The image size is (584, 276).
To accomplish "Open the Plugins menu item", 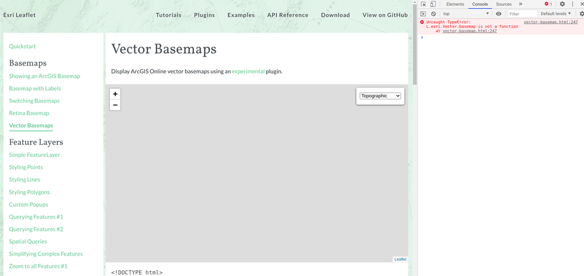I will 205,15.
